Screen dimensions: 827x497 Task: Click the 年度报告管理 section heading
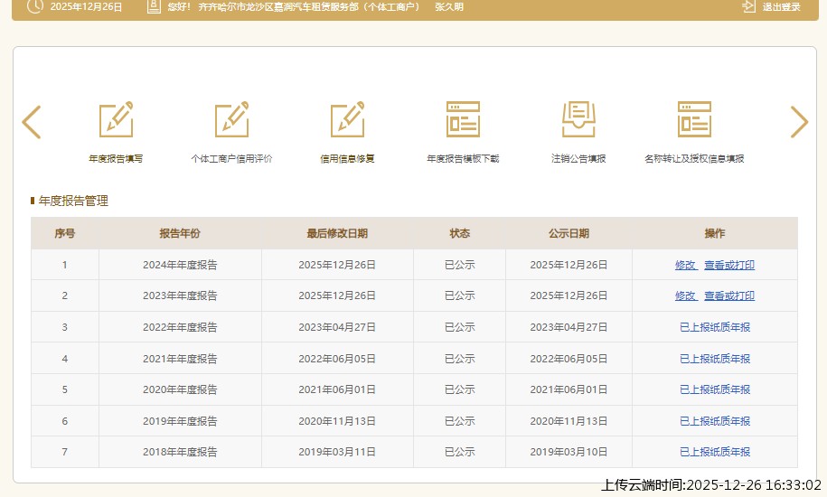73,201
